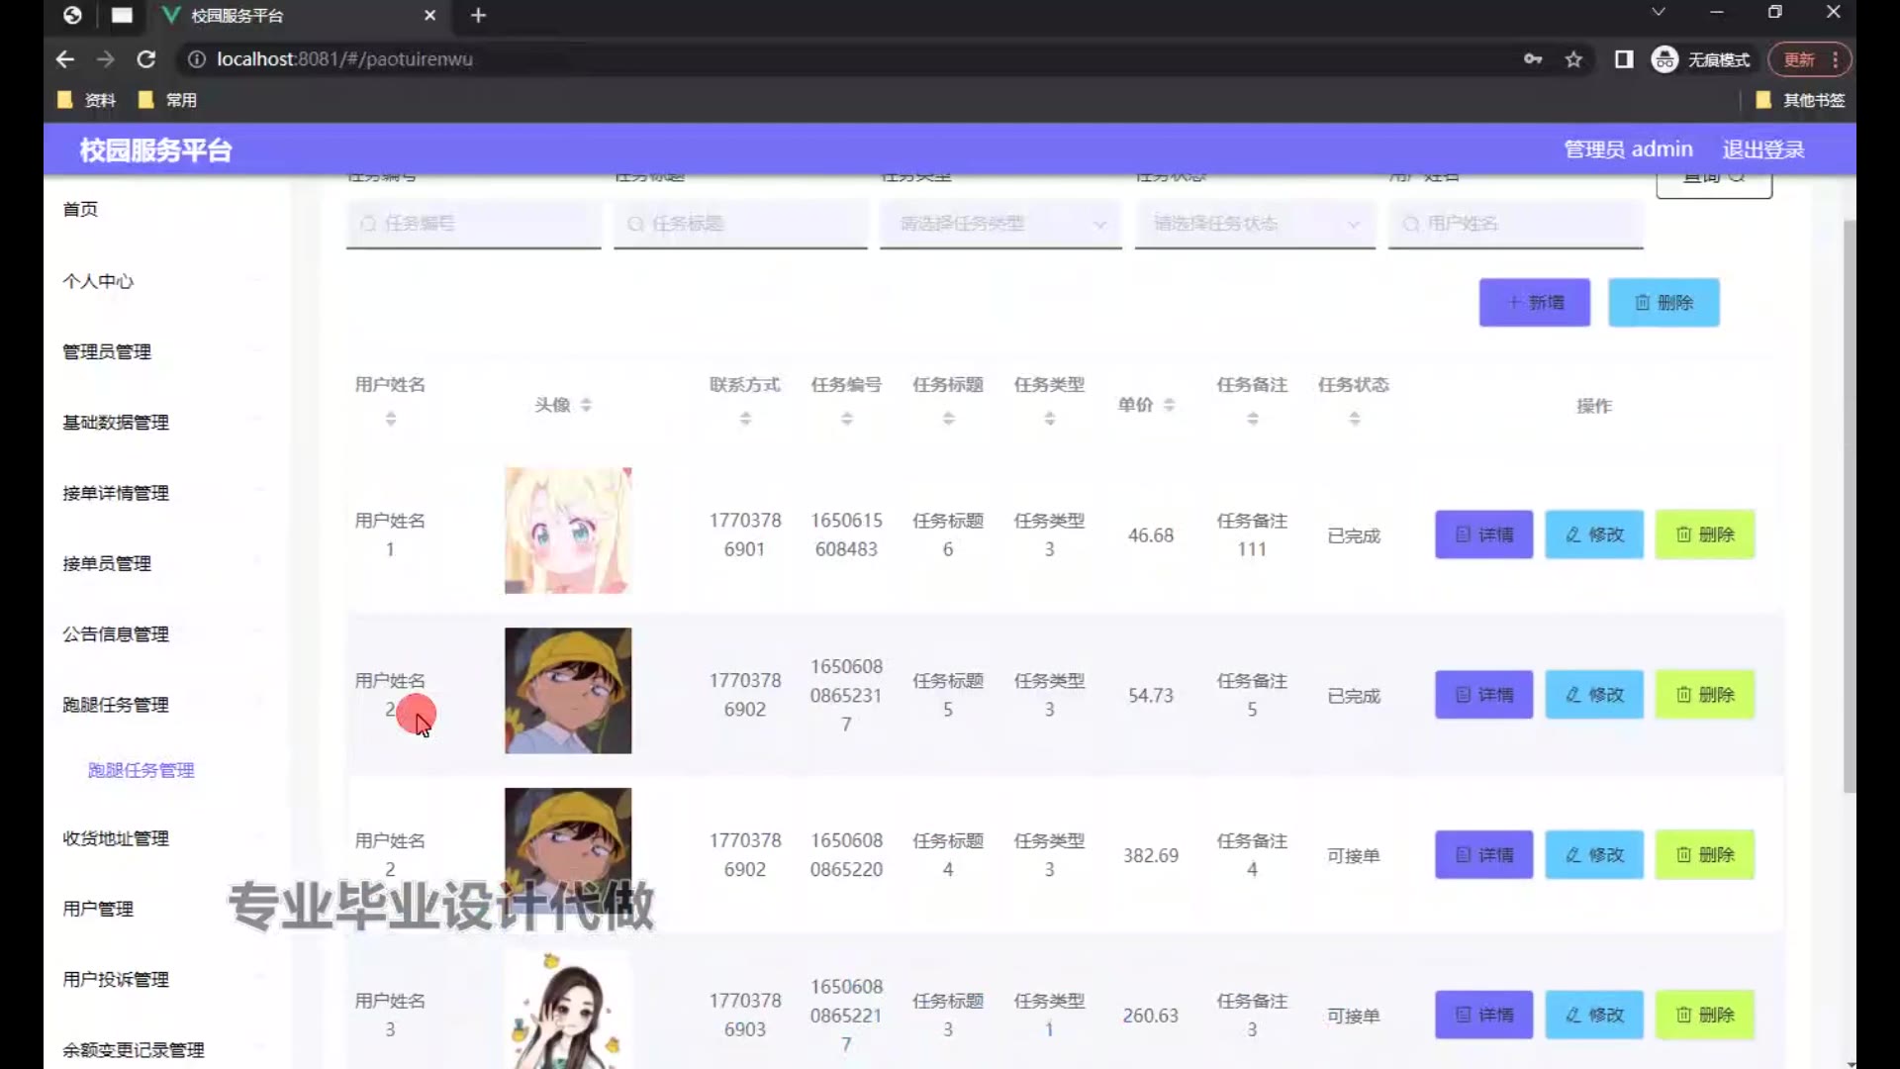Click the back navigation arrow
Viewport: 1900px width, 1069px height.
65,59
